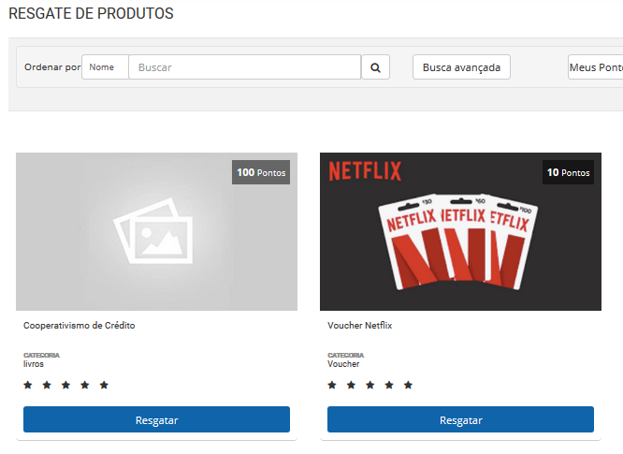Image resolution: width=623 pixels, height=454 pixels.
Task: Rate Cooperativismo de Crédito three stars
Action: pos(66,385)
